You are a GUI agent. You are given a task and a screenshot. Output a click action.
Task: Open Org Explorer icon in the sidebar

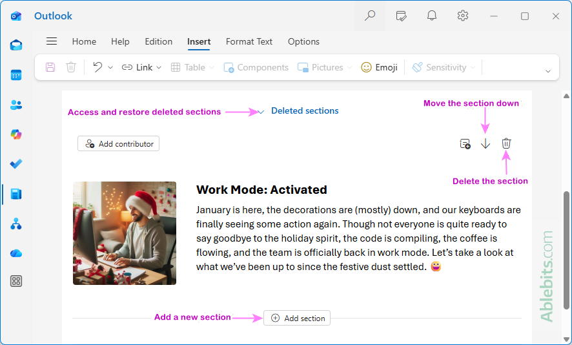[16, 224]
